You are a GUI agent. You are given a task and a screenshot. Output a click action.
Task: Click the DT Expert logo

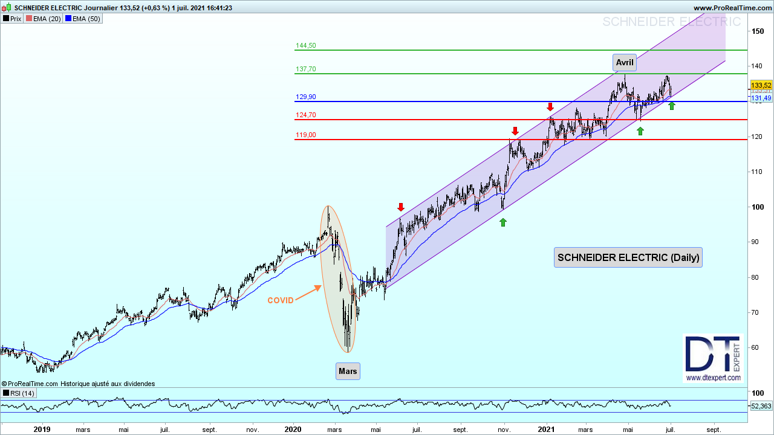713,358
